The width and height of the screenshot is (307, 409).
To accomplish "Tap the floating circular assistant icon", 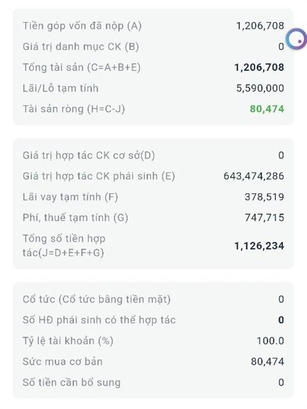I will [296, 39].
